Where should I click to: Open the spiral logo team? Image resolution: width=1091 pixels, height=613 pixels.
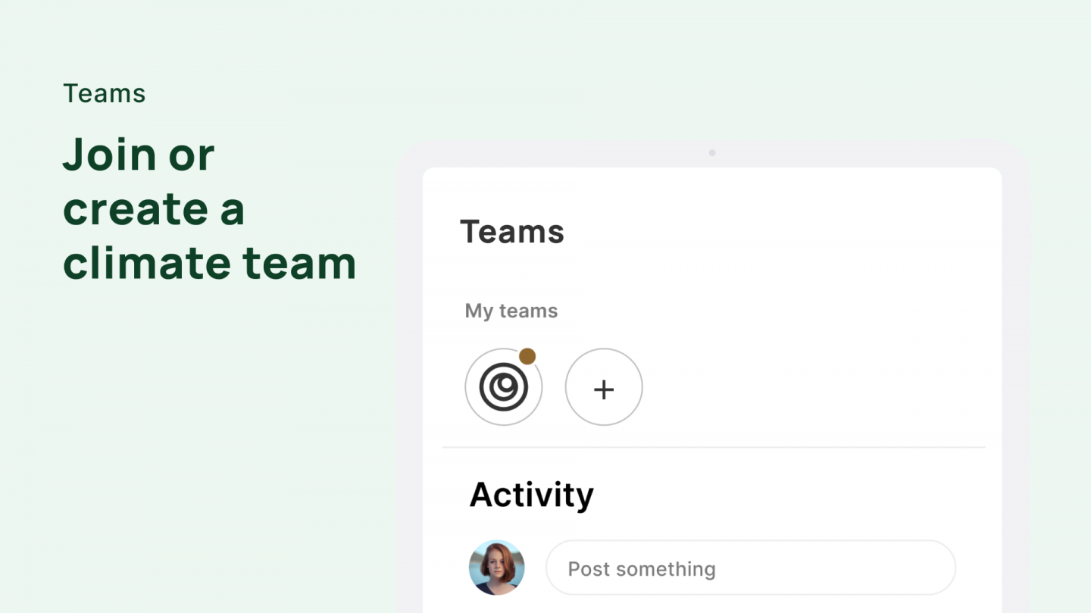503,387
